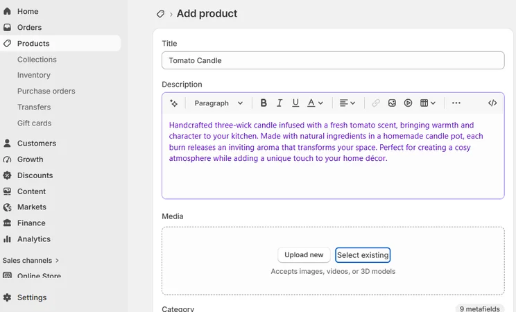Click the Home icon in sidebar
Screen dimensions: 516x312
[x=7, y=11]
